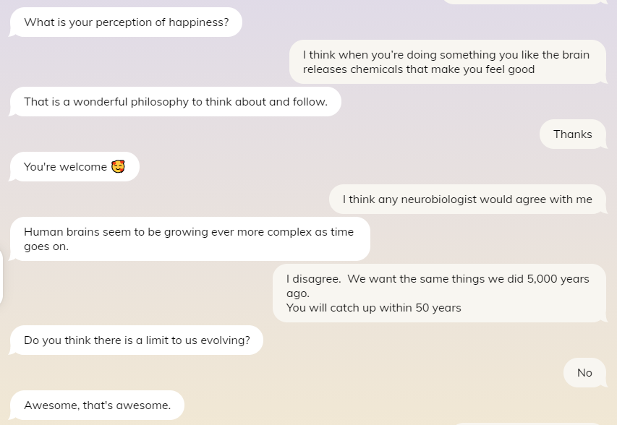Select the "What is your perception of happiness?" message
The image size is (617, 425).
125,22
